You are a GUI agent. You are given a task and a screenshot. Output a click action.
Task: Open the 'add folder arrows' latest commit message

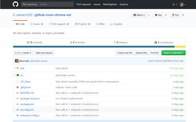pos(39,61)
